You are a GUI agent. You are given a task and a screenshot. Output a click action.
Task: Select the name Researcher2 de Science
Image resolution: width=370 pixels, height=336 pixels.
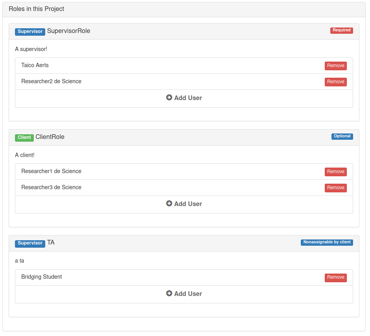[x=51, y=81]
